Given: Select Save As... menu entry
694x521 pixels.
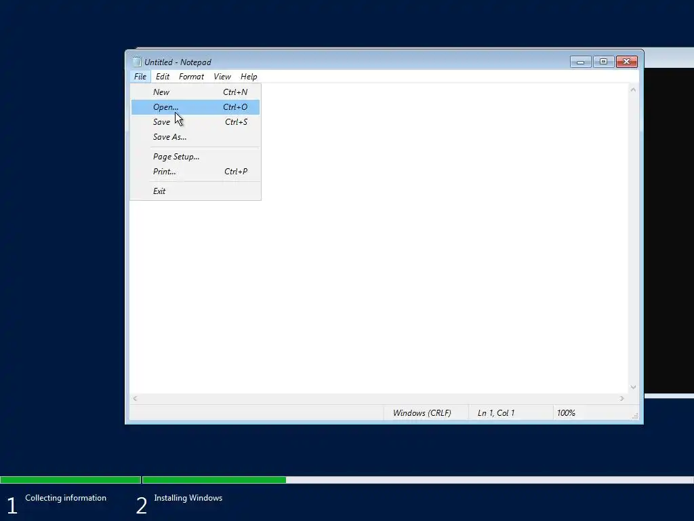Looking at the screenshot, I should click(x=195, y=137).
